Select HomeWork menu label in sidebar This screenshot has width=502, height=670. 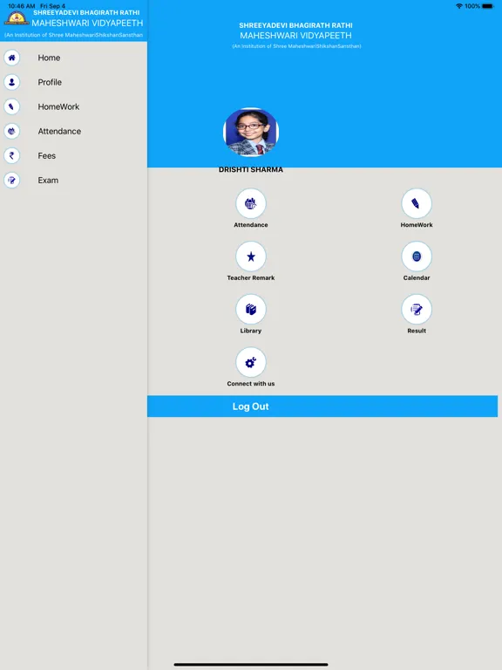coord(58,106)
